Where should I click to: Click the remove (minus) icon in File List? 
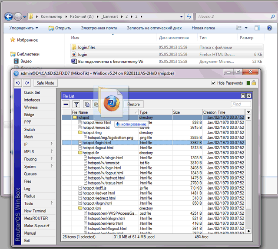(66, 104)
